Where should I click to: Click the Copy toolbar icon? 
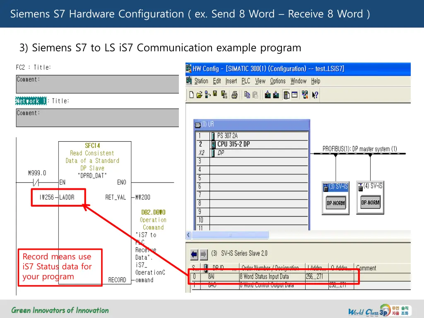click(247, 95)
